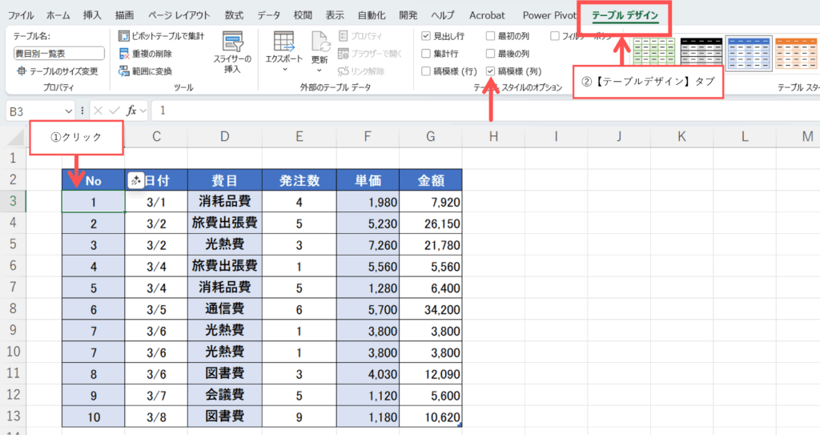Switch to the 挿入 ribbon tab
The width and height of the screenshot is (820, 435).
point(93,15)
